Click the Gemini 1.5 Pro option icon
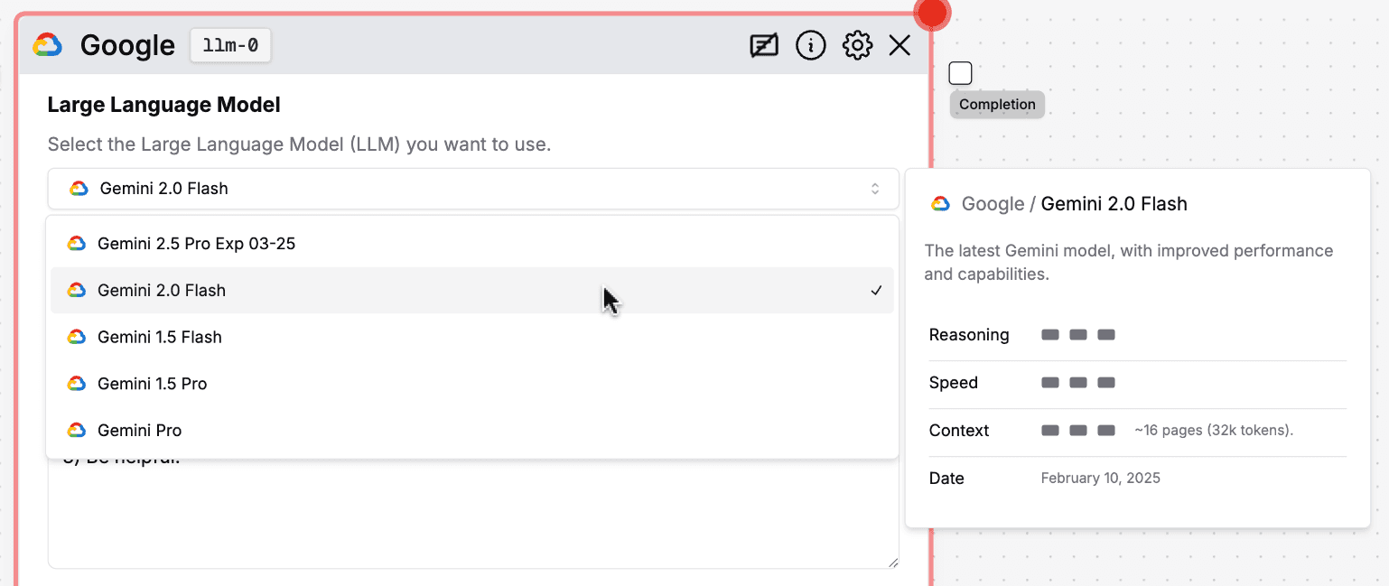 point(77,384)
